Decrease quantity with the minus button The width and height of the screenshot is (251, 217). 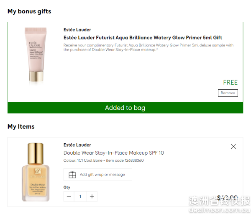(x=69, y=196)
